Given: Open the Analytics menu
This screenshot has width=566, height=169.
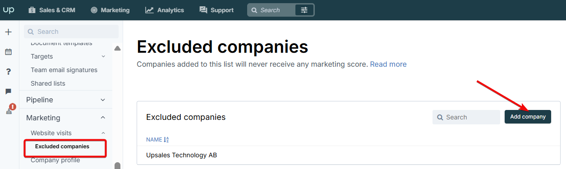Looking at the screenshot, I should 165,10.
